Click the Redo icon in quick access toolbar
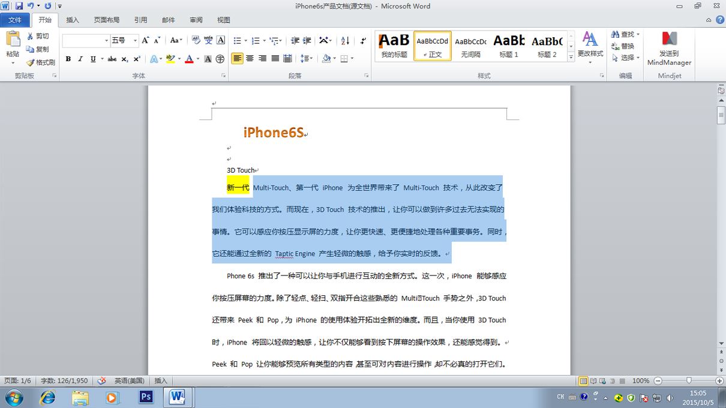 (47, 6)
